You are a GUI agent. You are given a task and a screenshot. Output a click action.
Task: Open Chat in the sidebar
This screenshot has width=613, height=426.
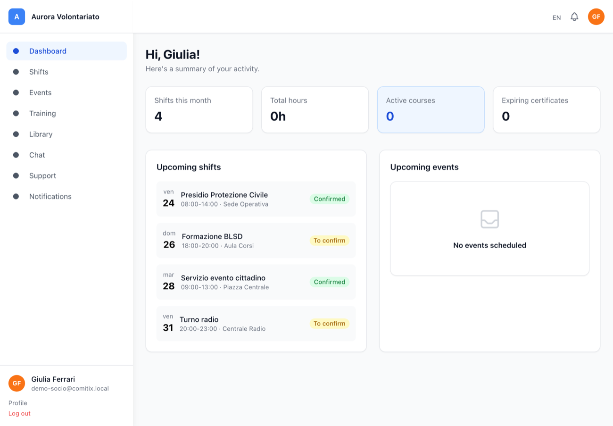(66, 155)
